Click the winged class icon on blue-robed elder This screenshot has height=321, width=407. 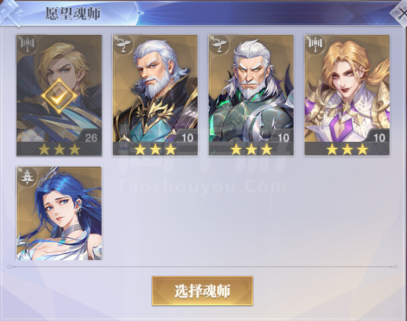tap(123, 45)
